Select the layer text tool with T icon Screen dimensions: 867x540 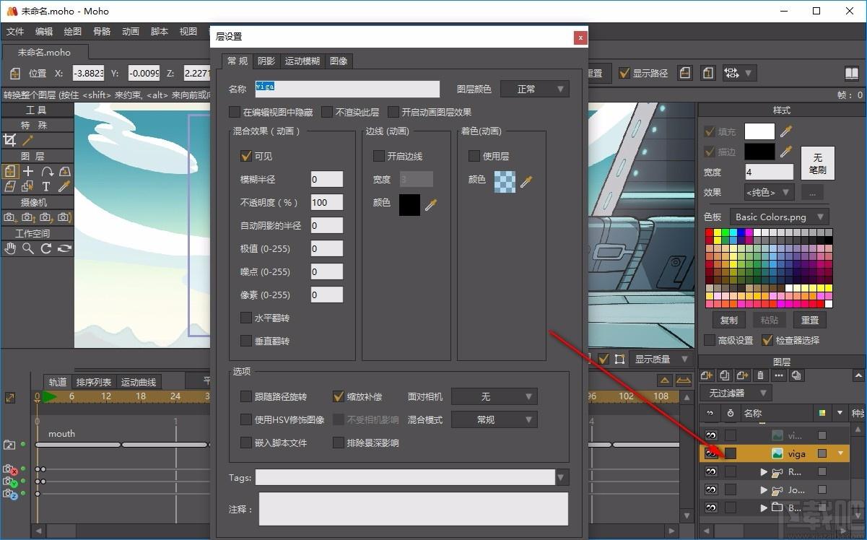[46, 186]
